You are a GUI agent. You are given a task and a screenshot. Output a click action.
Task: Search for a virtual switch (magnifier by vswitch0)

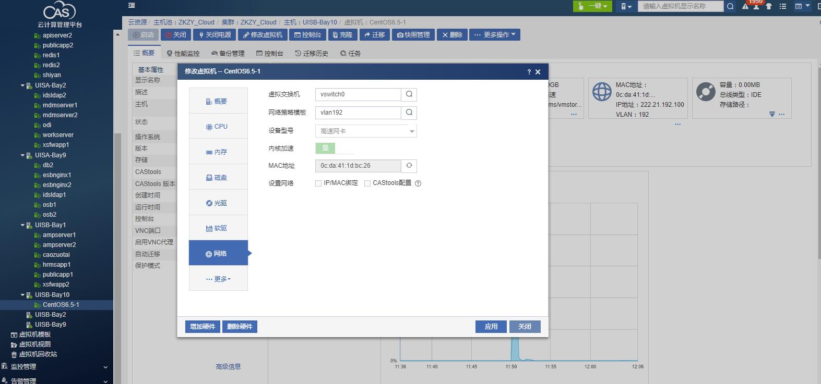click(409, 94)
